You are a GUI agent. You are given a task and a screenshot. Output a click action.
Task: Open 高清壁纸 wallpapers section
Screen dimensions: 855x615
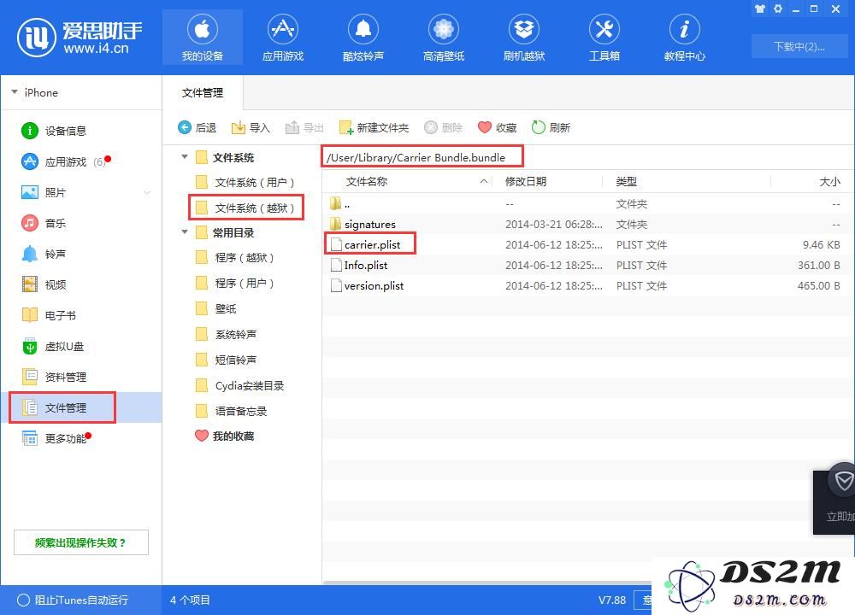click(x=443, y=37)
